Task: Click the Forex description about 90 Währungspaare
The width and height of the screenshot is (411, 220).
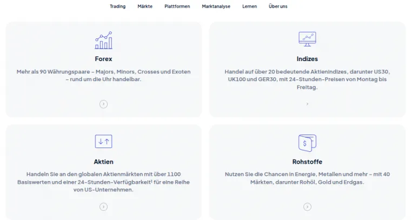Action: click(x=103, y=75)
